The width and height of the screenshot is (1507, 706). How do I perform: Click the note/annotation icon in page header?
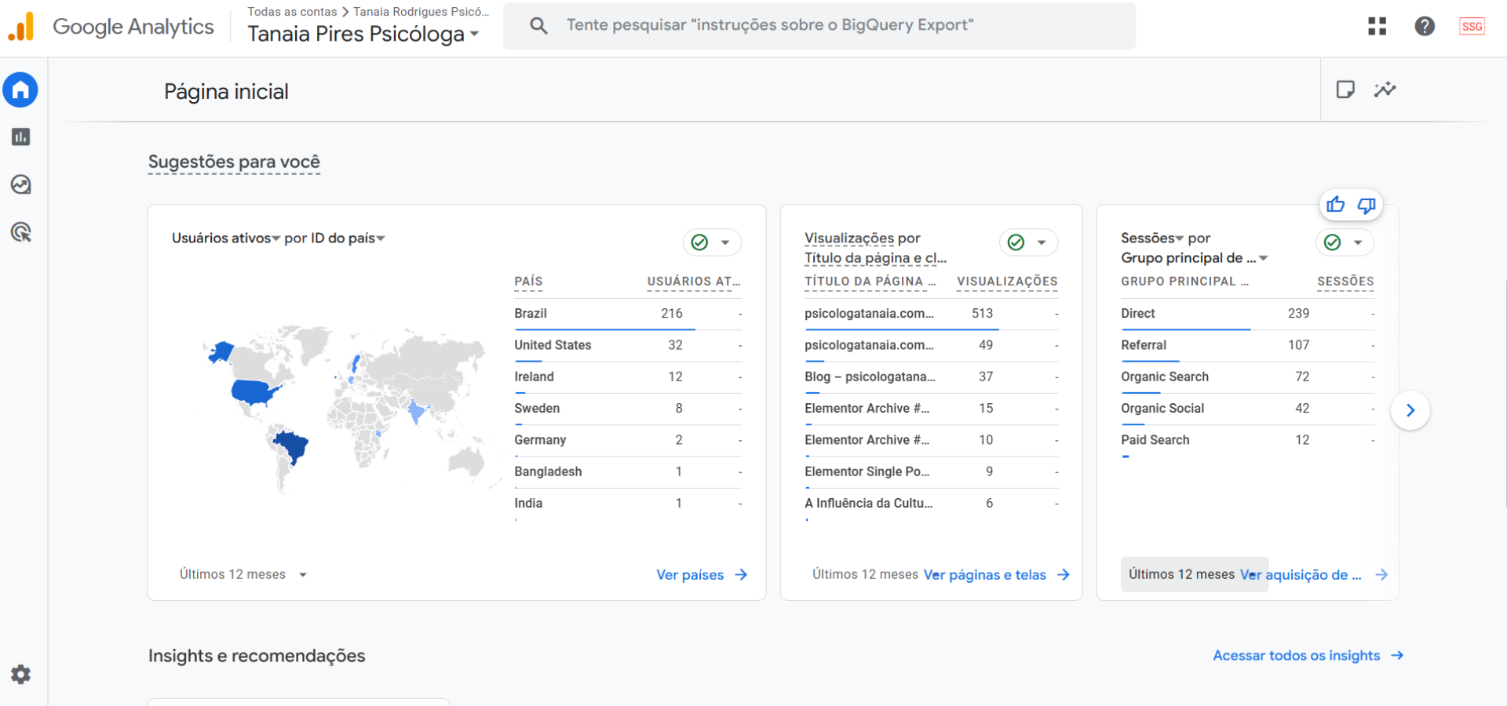click(1345, 89)
